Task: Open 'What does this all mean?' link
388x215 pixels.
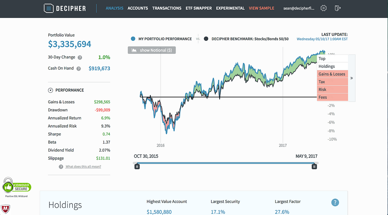Action: [83, 167]
